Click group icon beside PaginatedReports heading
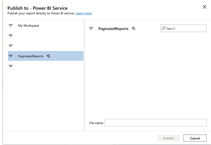This screenshot has width=211, height=145. click(91, 28)
